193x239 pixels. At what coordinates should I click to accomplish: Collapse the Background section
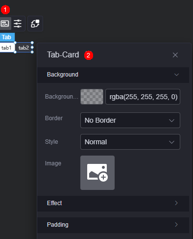113,75
